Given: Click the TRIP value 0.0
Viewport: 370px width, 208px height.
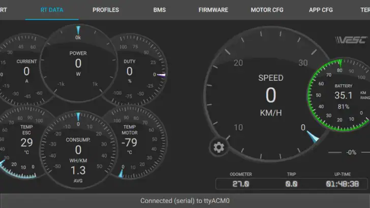Looking at the screenshot, I should point(291,184).
